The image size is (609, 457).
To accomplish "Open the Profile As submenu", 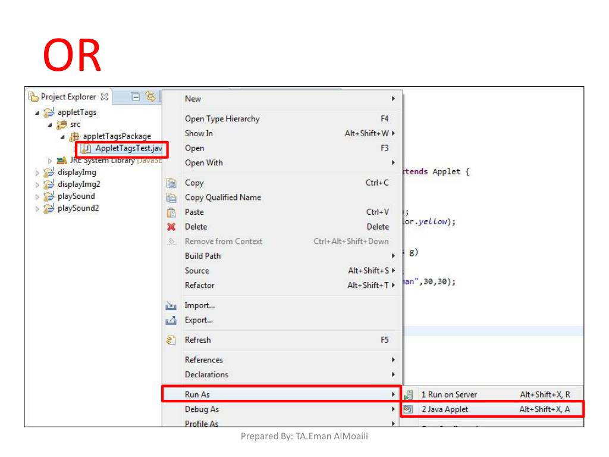I will (282, 423).
